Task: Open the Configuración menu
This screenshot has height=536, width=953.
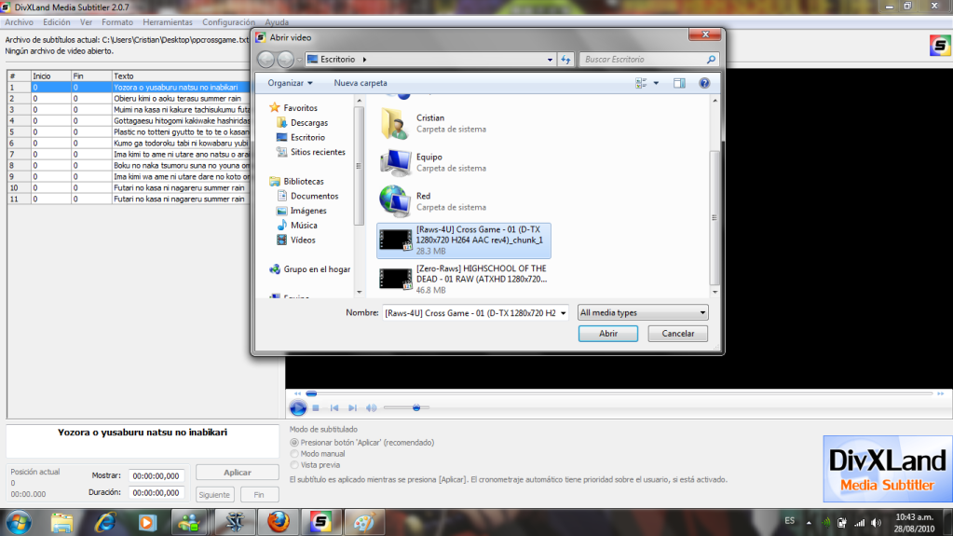Action: [x=228, y=21]
